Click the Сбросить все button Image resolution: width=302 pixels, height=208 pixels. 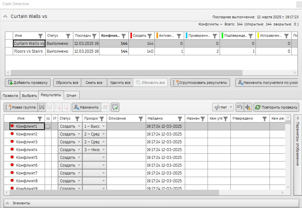[67, 83]
